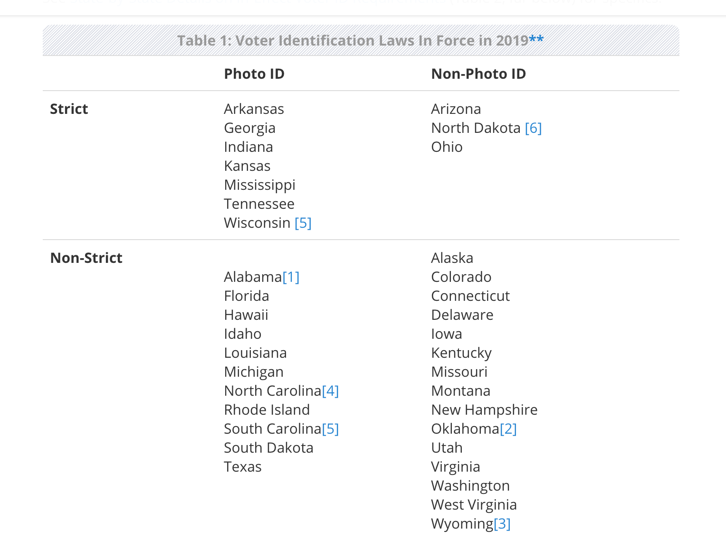Click footnote [5] after South Carolina
Screen dimensions: 726x558
pos(330,429)
